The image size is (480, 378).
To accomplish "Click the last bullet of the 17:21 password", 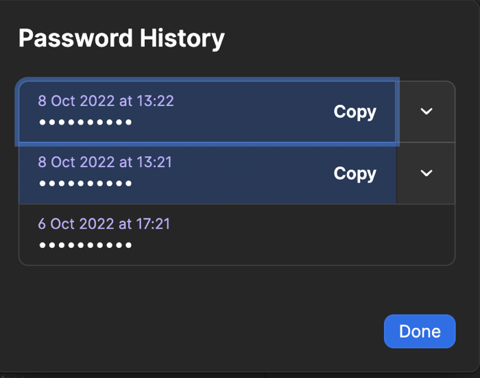I will 128,245.
